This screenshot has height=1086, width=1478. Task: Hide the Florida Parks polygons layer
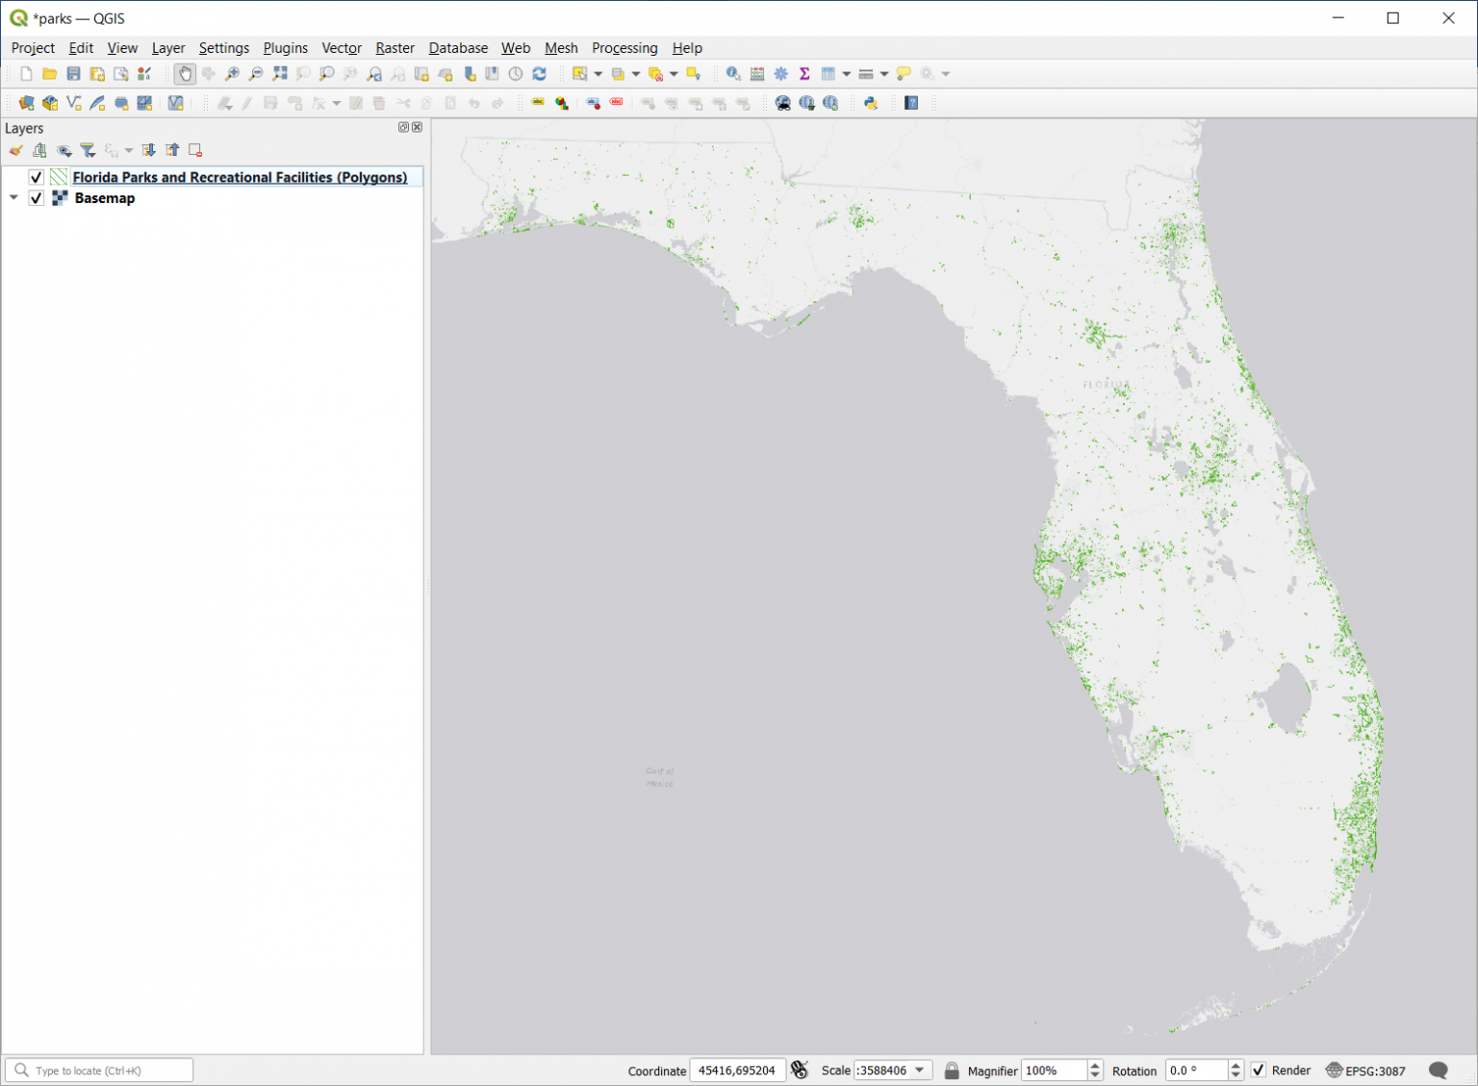(37, 177)
